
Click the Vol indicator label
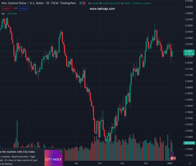[3, 14]
